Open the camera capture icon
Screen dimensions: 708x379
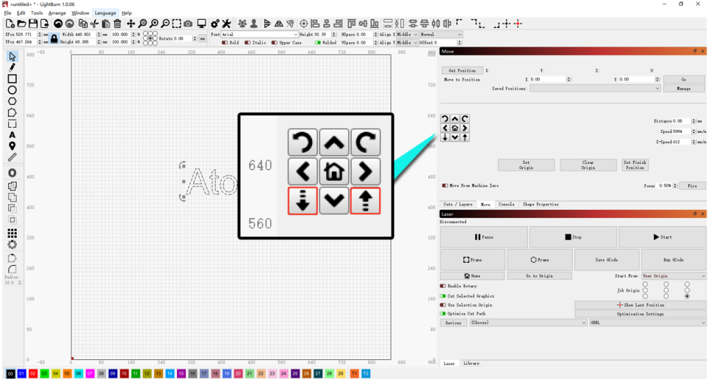(x=188, y=24)
